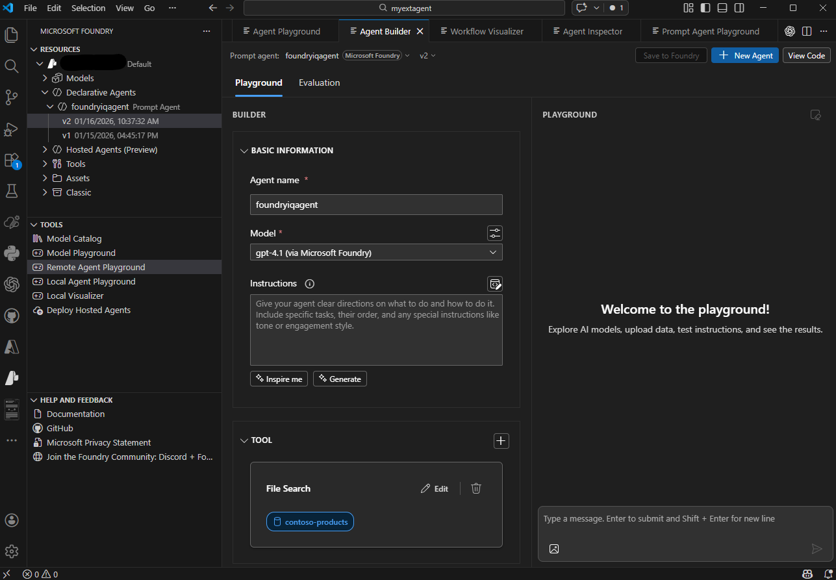Select the Extensions icon with notification badge
836x580 pixels.
(x=11, y=160)
